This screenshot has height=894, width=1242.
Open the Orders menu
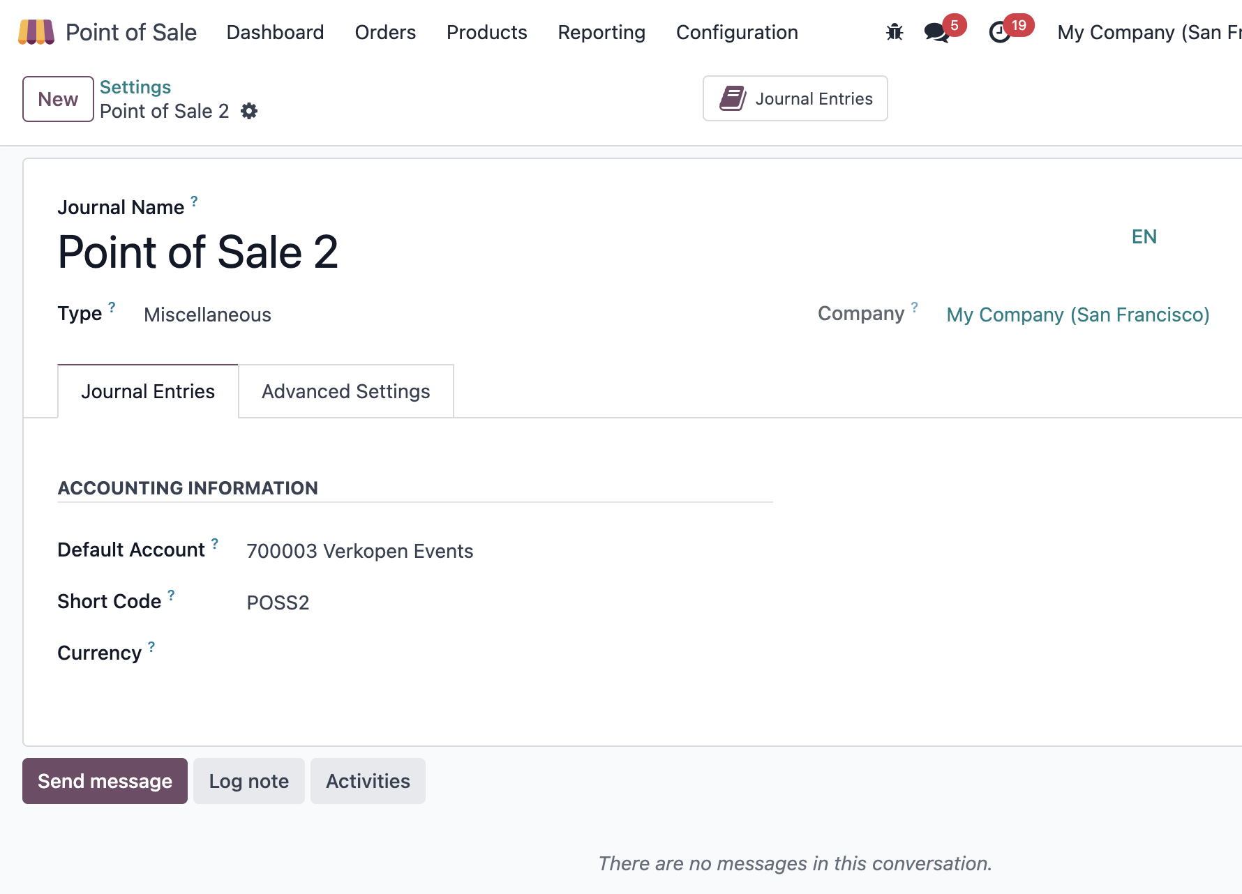[x=385, y=32]
